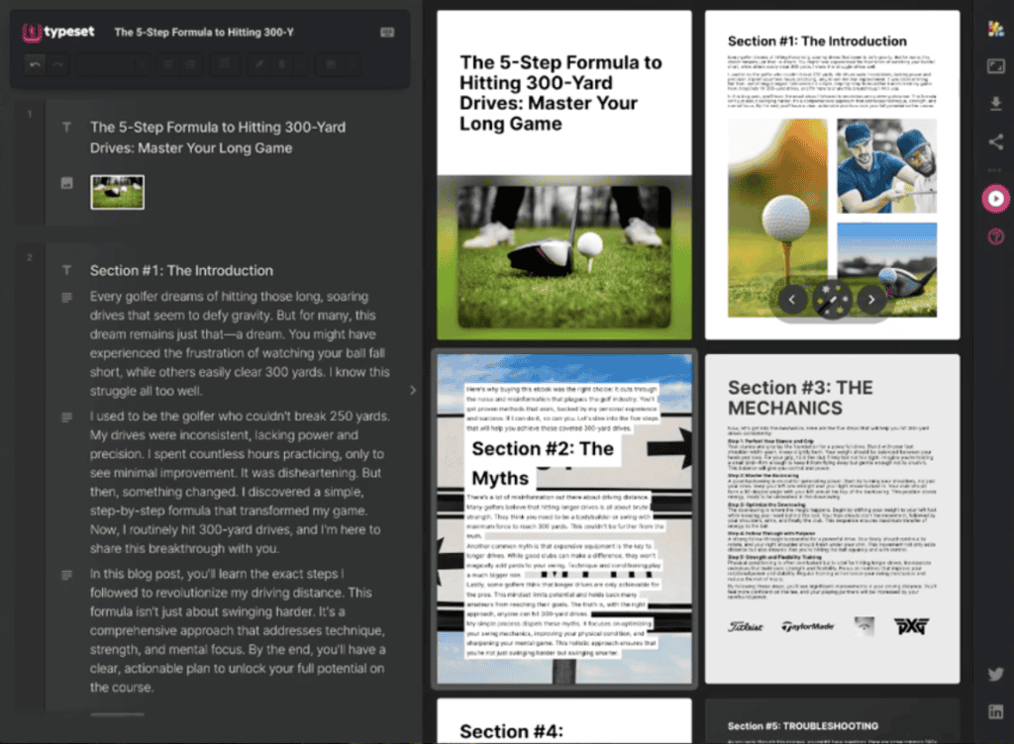
Task: Switch to the next page layout
Action: pos(870,298)
